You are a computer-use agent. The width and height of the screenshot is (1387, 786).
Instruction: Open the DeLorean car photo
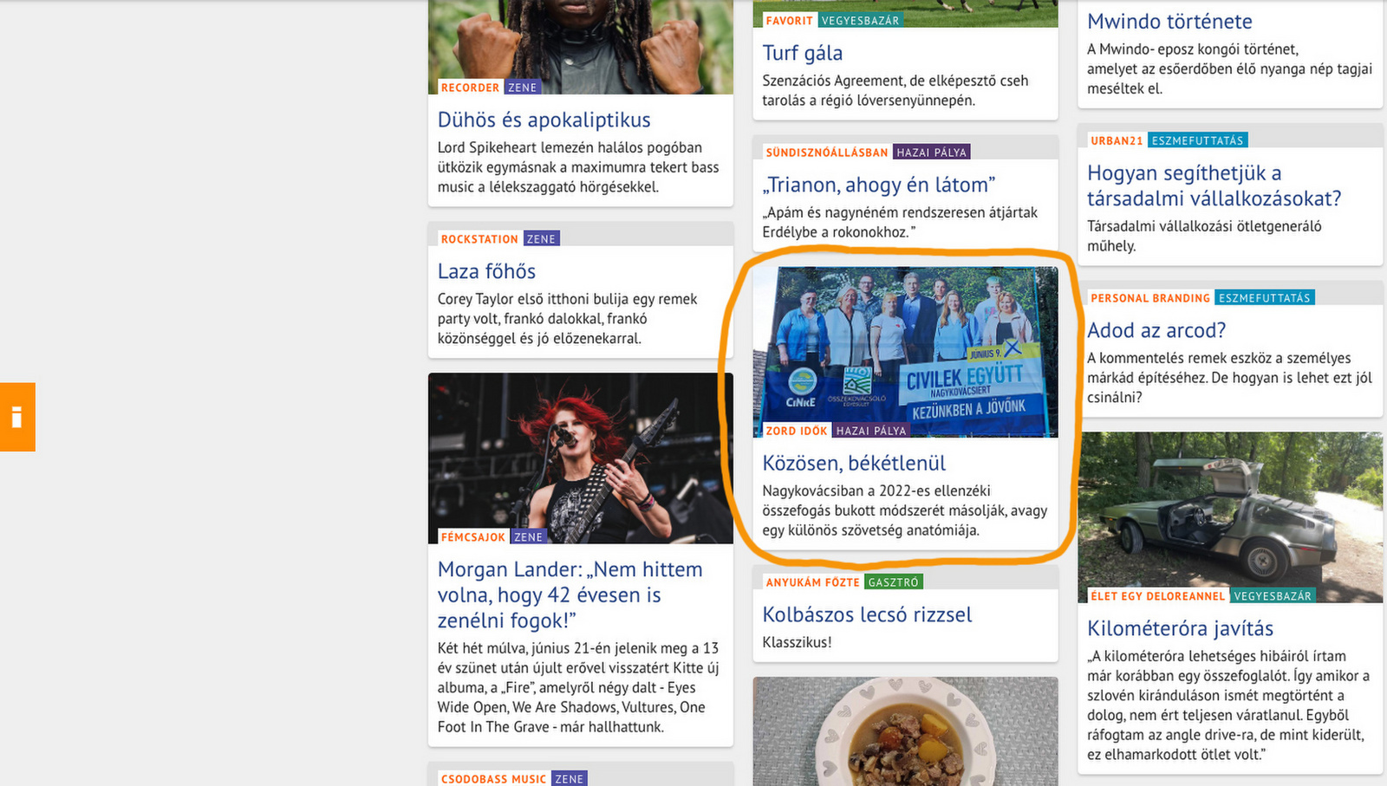[x=1230, y=517]
